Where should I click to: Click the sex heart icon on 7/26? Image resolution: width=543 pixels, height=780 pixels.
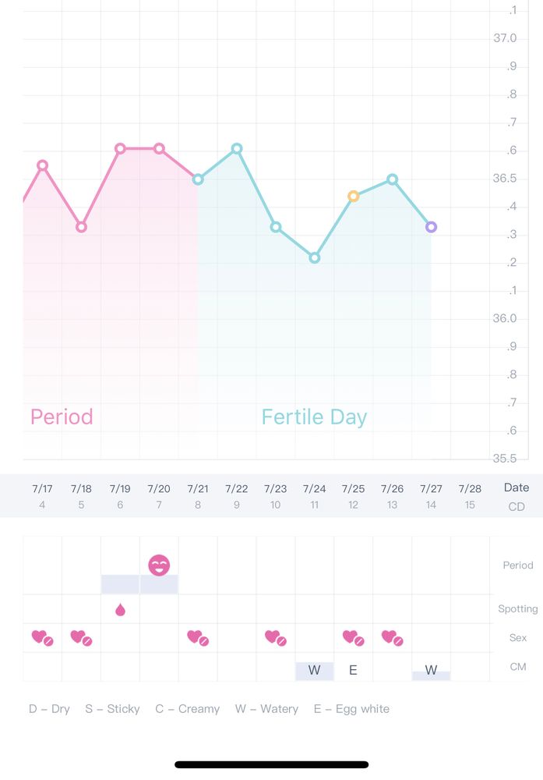click(393, 638)
